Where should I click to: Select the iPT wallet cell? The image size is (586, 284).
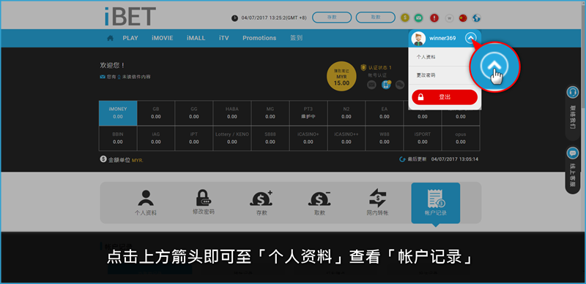click(194, 138)
